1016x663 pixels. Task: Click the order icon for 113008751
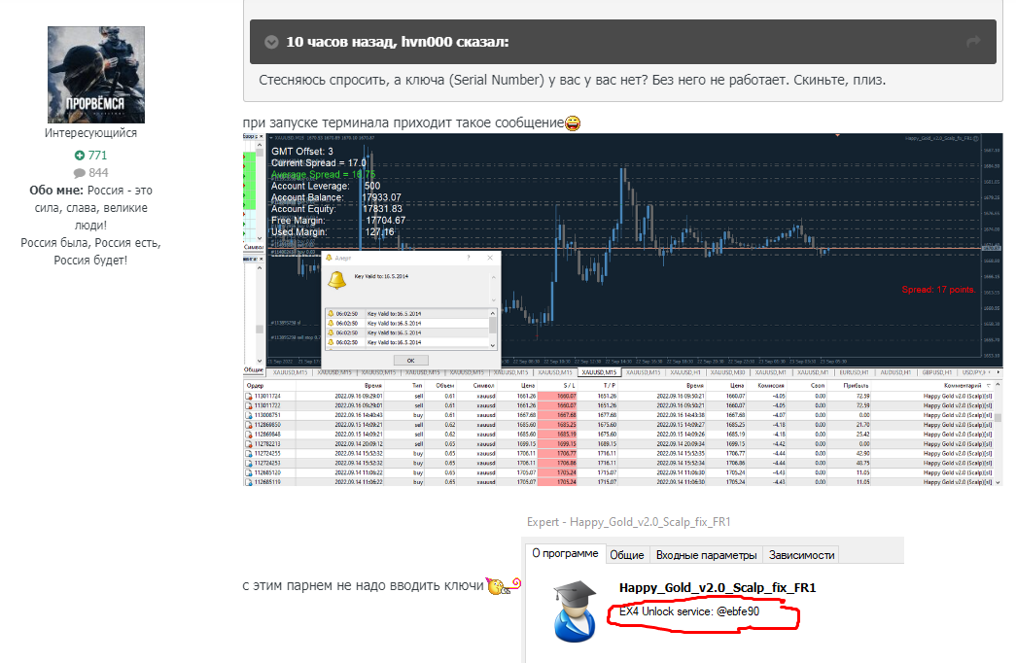(x=249, y=415)
